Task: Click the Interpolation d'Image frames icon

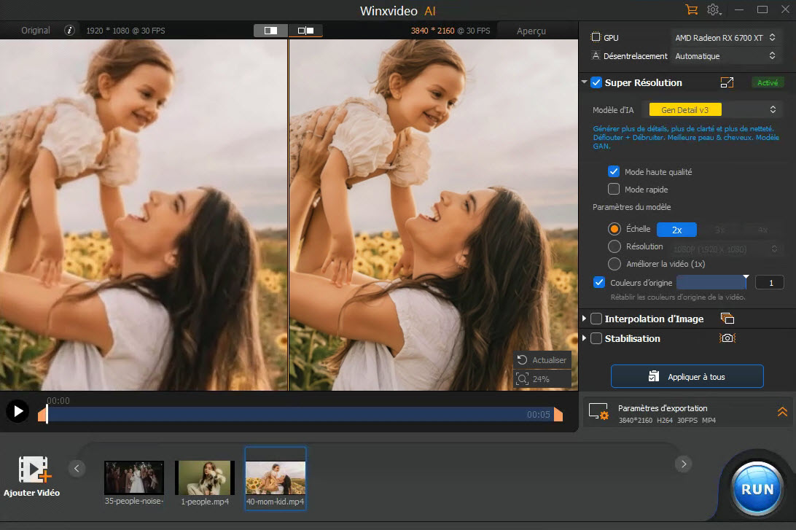Action: click(x=727, y=319)
